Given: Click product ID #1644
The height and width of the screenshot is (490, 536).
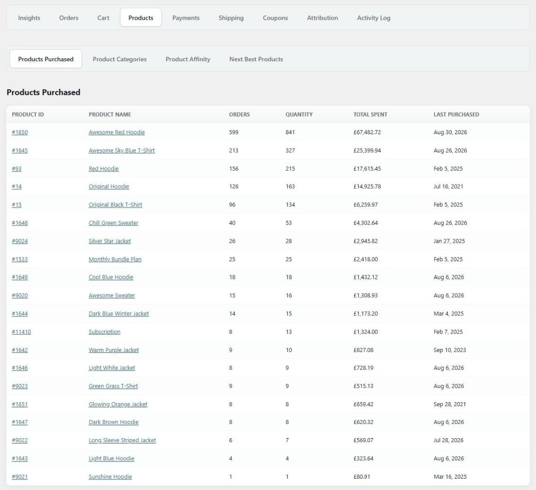Looking at the screenshot, I should [x=20, y=313].
